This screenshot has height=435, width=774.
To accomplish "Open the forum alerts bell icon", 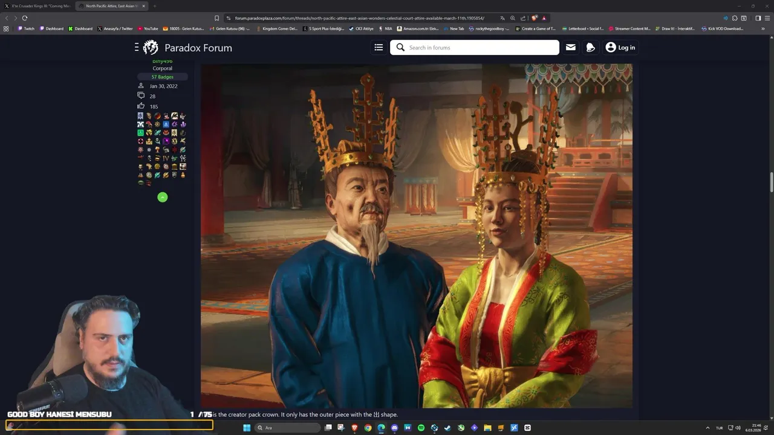I will tap(591, 47).
